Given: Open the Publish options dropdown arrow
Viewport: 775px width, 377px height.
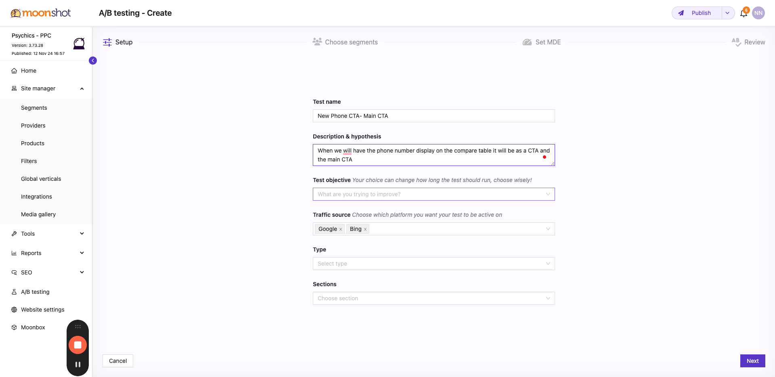Looking at the screenshot, I should click(x=728, y=13).
